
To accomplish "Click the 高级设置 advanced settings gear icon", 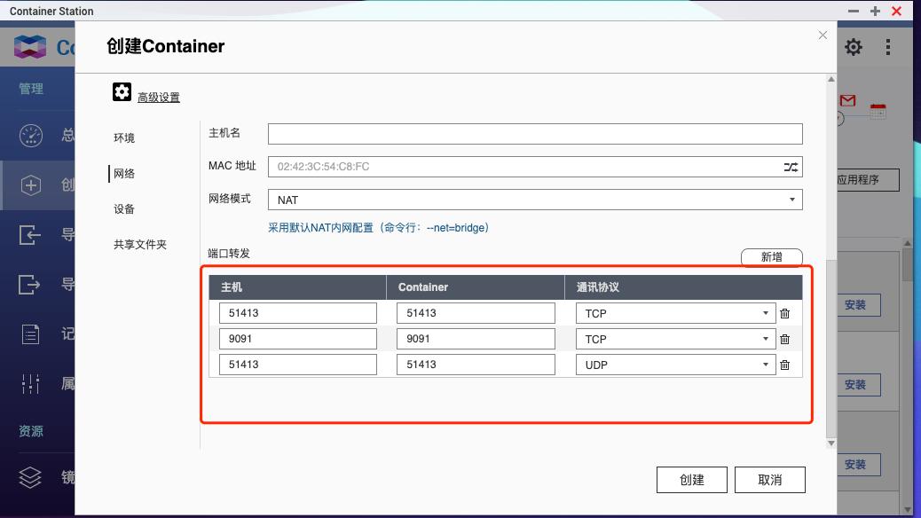I will [x=122, y=90].
